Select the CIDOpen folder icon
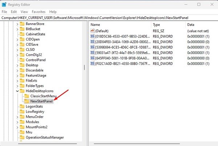This screenshot has height=146, width=218. tap(22, 39)
